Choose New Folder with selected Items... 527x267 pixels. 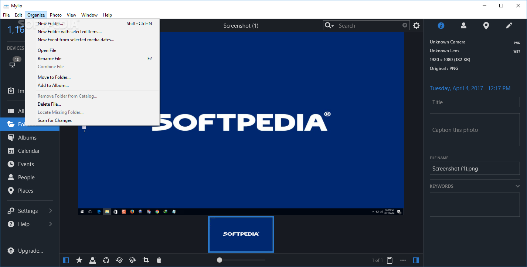coord(92,32)
